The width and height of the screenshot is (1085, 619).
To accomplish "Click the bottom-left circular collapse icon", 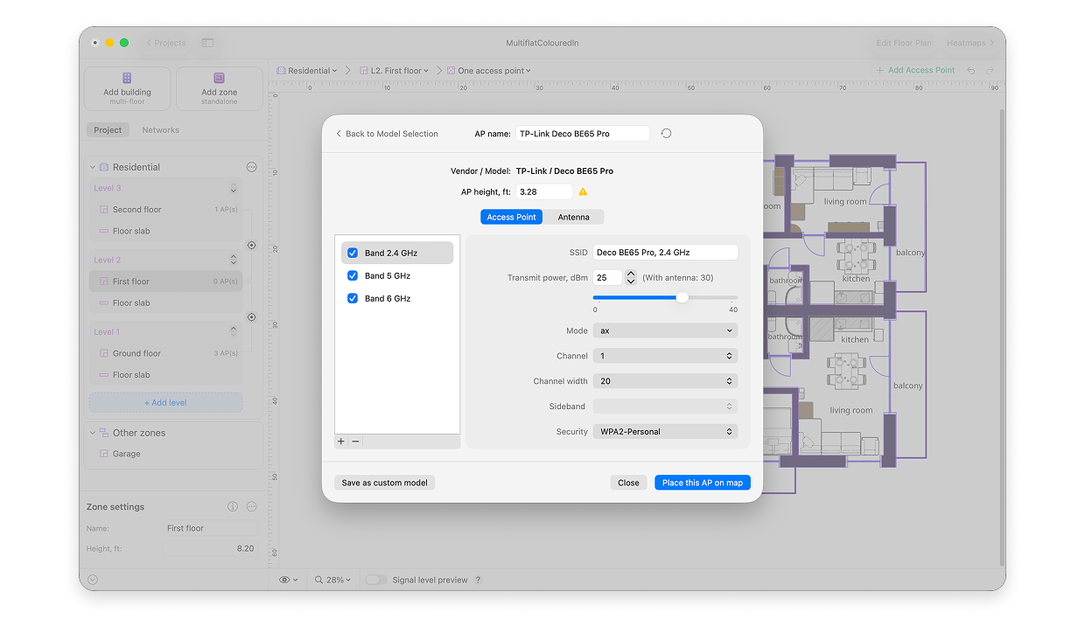I will pos(93,580).
